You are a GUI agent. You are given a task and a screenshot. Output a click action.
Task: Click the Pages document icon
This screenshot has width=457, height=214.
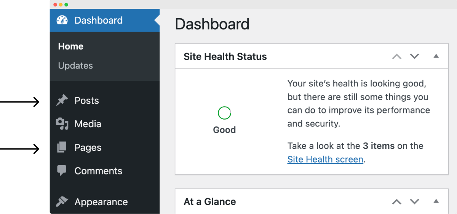coord(62,147)
